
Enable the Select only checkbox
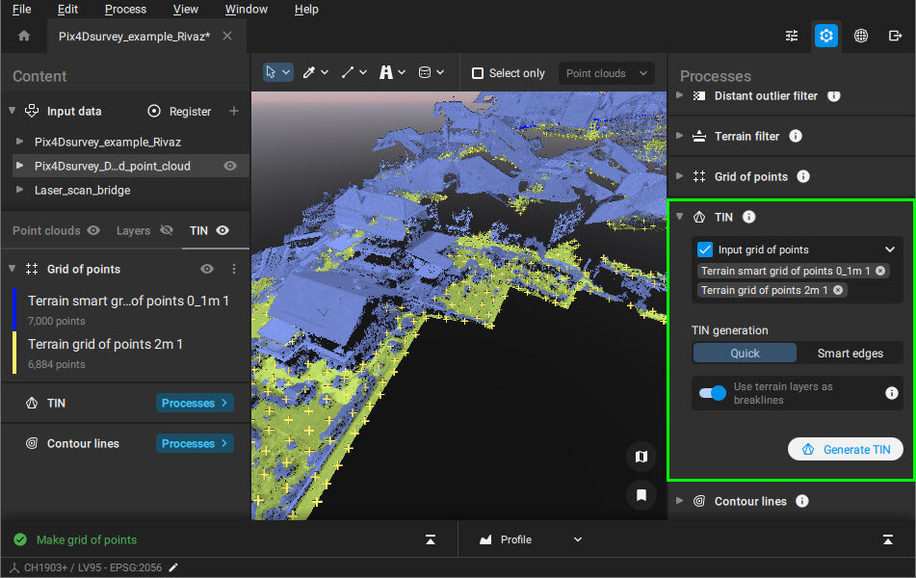[x=478, y=73]
